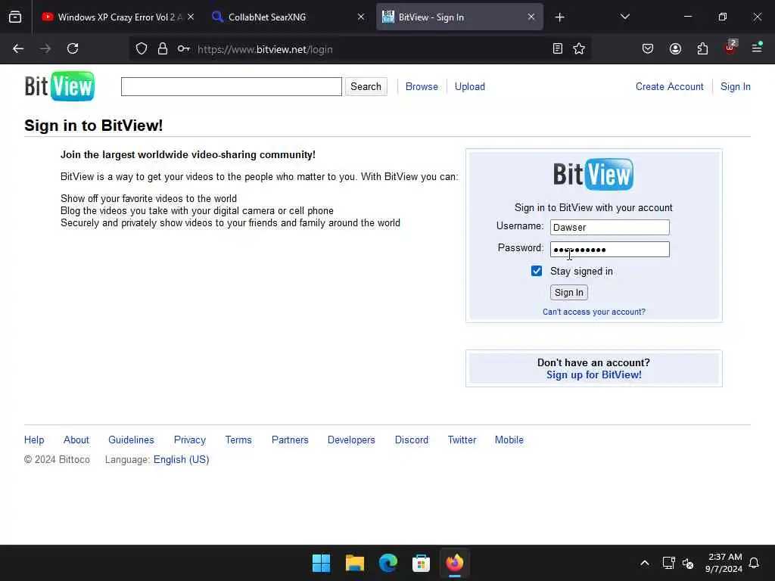This screenshot has height=581, width=775.
Task: Open saved logins key icon in address bar
Action: [x=184, y=49]
